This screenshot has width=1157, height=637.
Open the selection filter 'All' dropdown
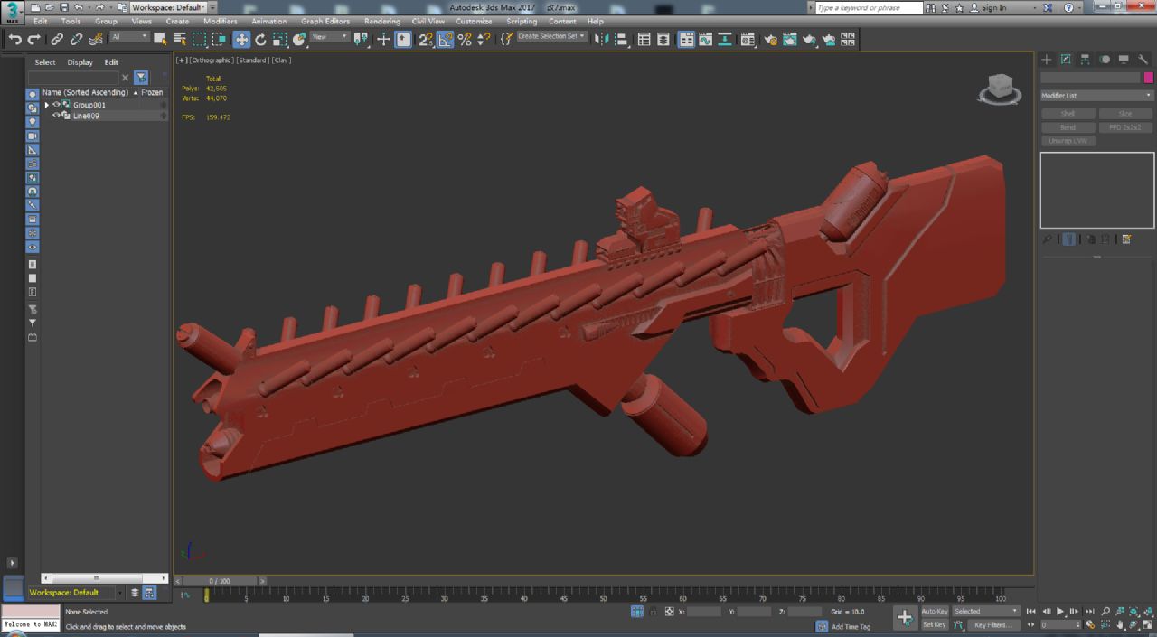[129, 37]
